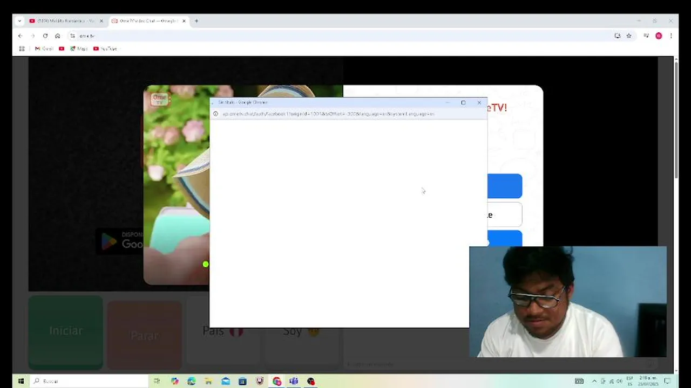The width and height of the screenshot is (691, 388).
Task: Open the Gmail bookmark
Action: [x=44, y=48]
